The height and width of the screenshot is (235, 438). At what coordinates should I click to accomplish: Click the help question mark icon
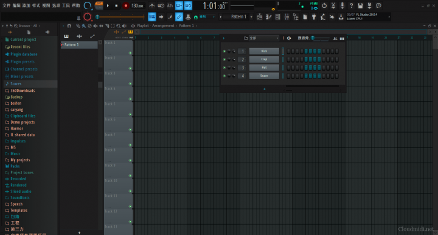(351, 5)
